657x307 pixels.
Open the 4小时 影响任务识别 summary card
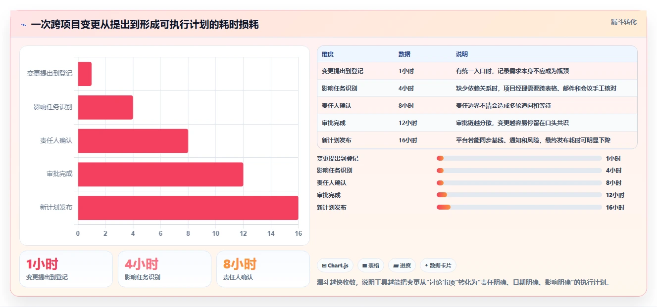[x=164, y=269]
